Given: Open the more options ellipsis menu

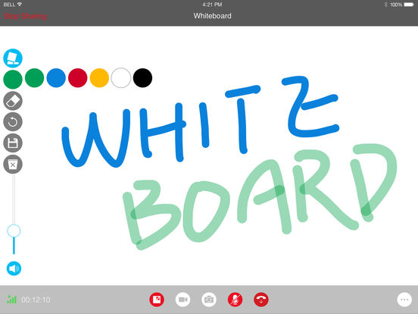Looking at the screenshot, I should pos(404,300).
